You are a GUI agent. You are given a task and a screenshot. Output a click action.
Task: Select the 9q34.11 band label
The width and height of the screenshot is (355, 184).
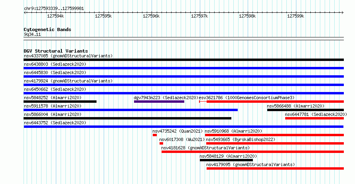(x=32, y=34)
